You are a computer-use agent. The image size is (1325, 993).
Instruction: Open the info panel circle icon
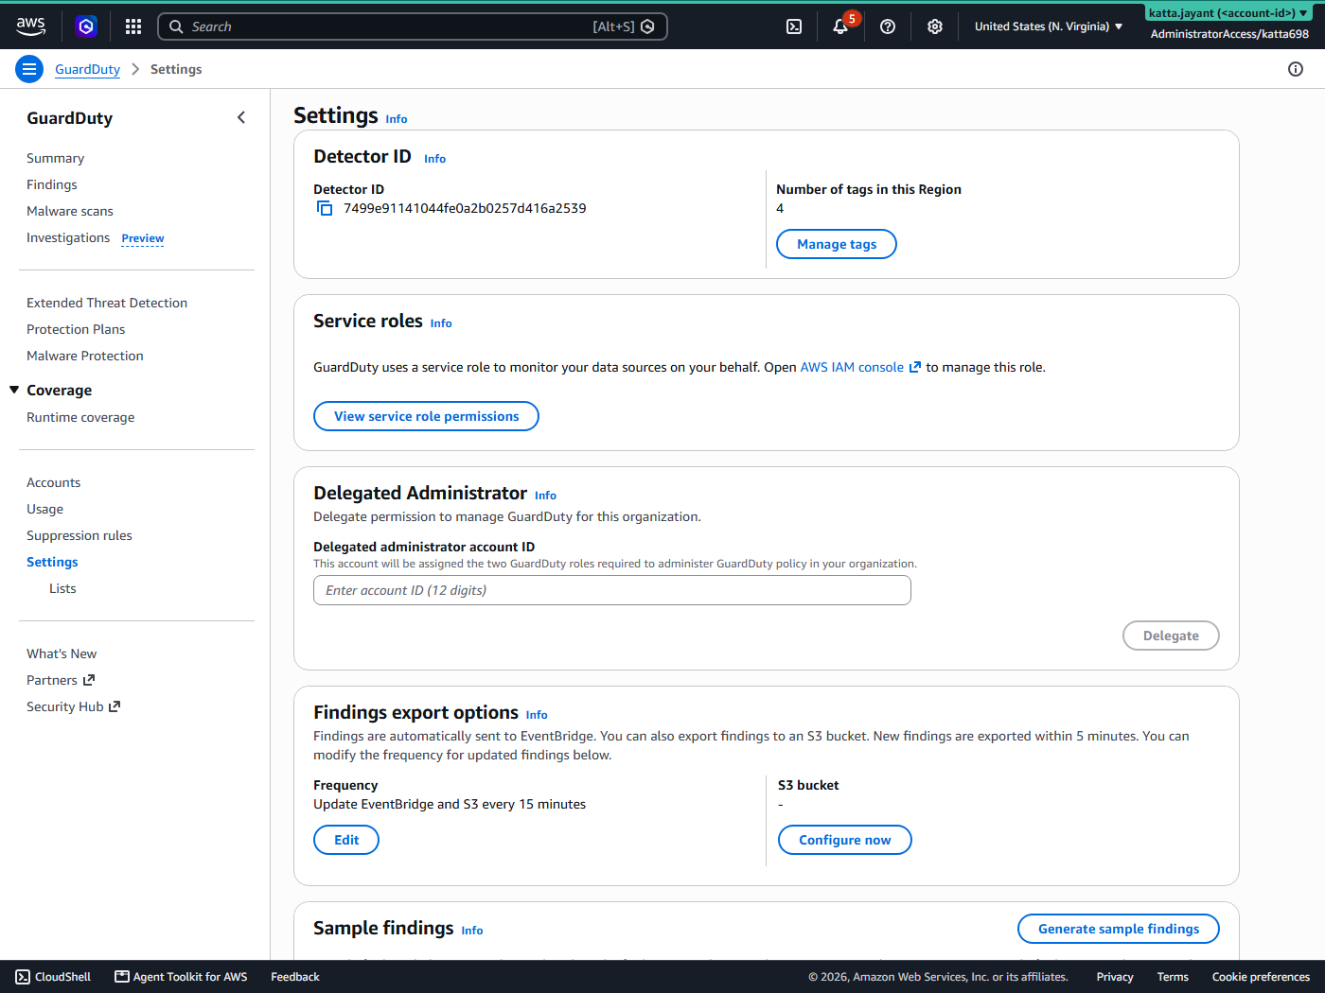[x=1296, y=69]
